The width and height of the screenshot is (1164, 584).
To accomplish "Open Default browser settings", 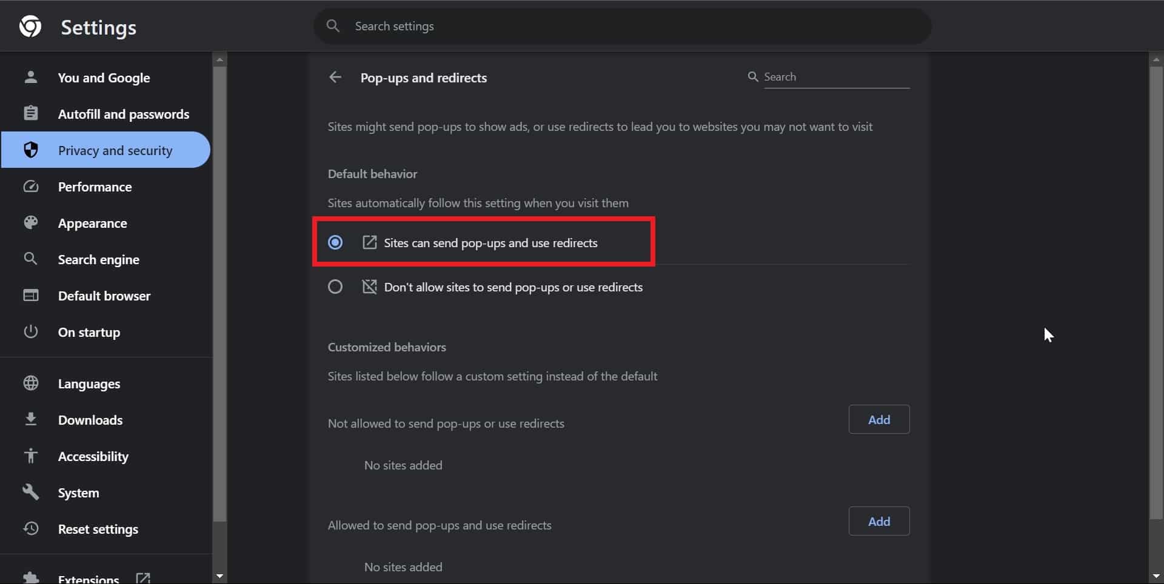I will click(104, 296).
